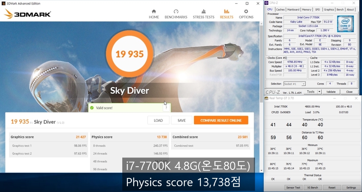
Task: Click LOAD result button
Action: point(158,121)
